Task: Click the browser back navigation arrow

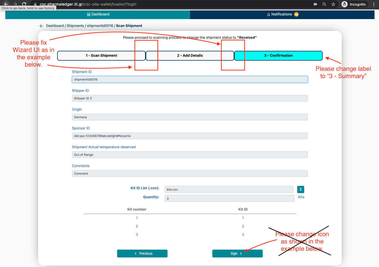Action: (6, 4)
